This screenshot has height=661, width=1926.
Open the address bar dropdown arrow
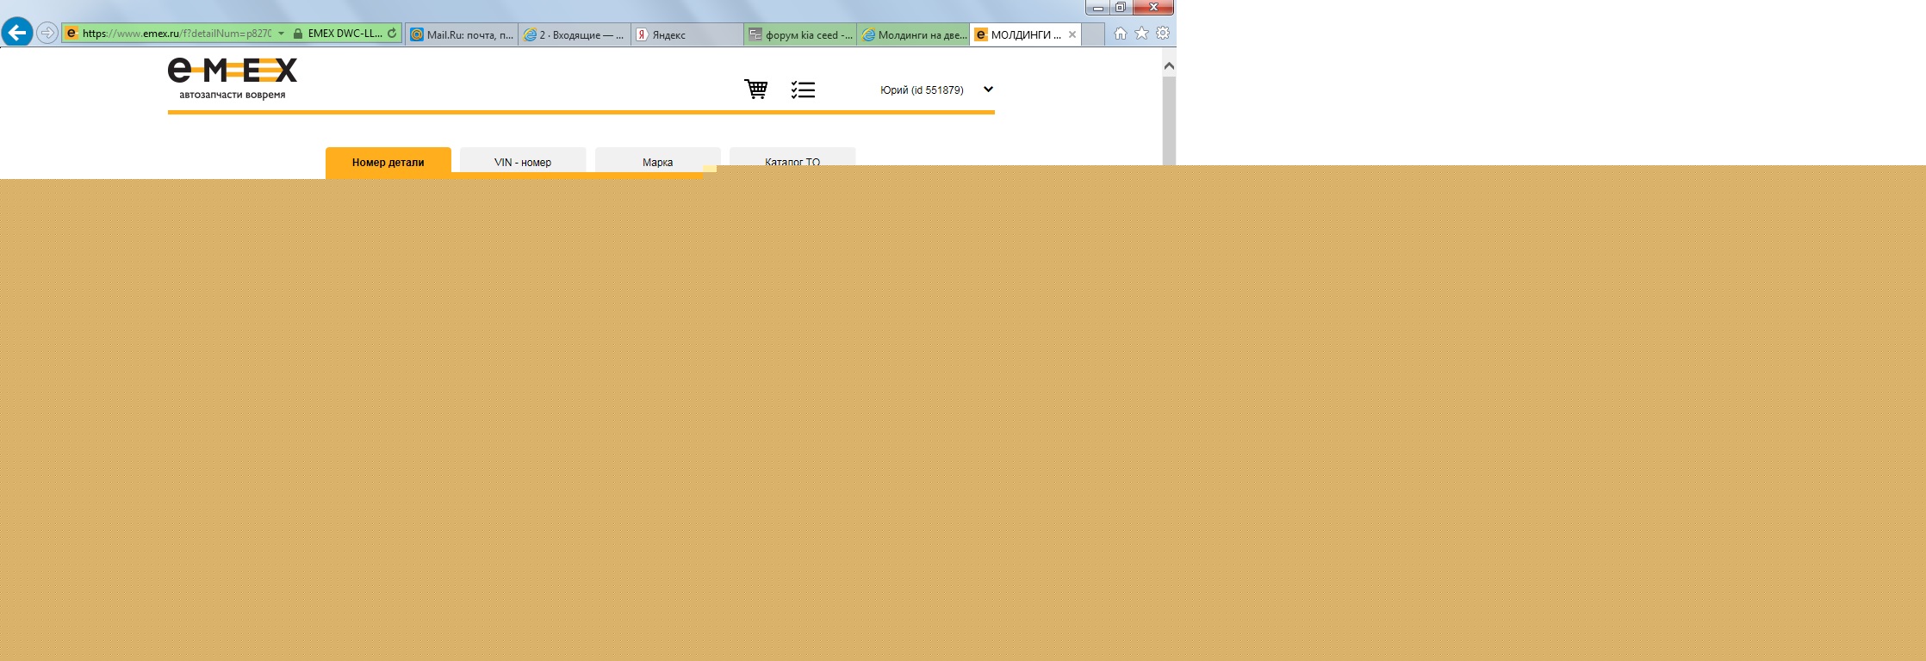coord(281,34)
